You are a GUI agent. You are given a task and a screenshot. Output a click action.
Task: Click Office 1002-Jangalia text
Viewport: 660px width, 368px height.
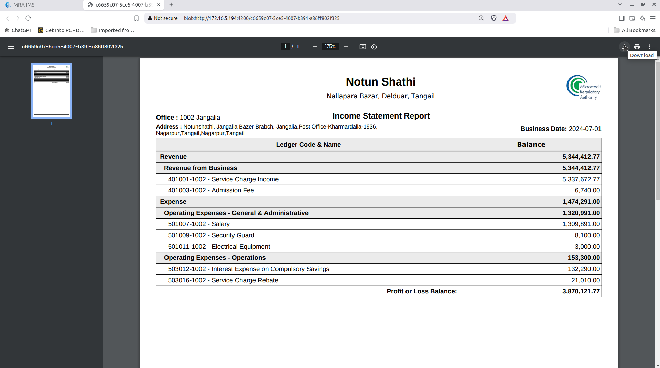(188, 118)
